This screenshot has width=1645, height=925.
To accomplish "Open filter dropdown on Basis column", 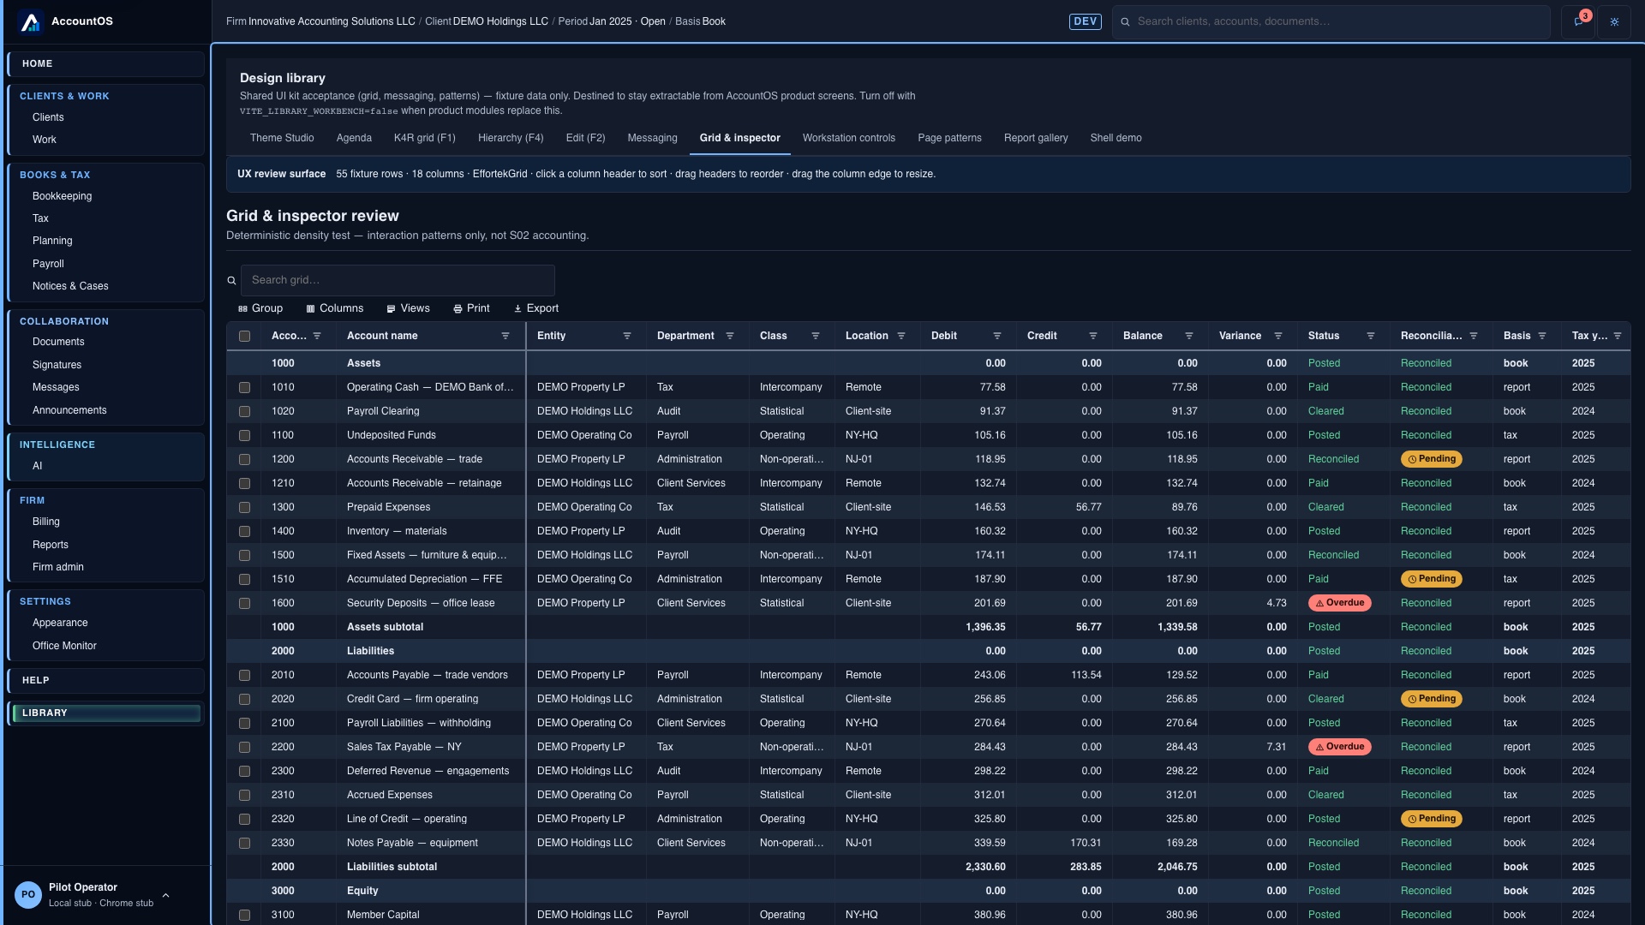I will (1542, 336).
